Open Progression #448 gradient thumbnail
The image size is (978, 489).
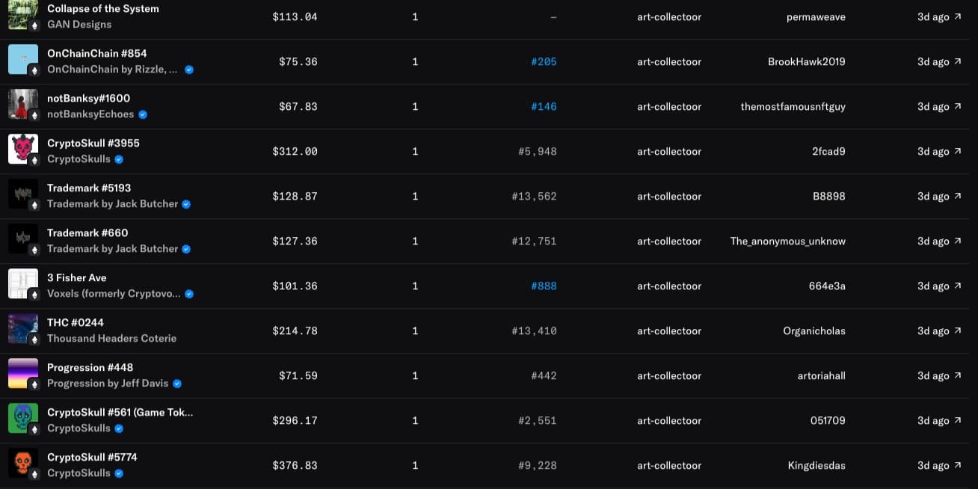(x=23, y=374)
